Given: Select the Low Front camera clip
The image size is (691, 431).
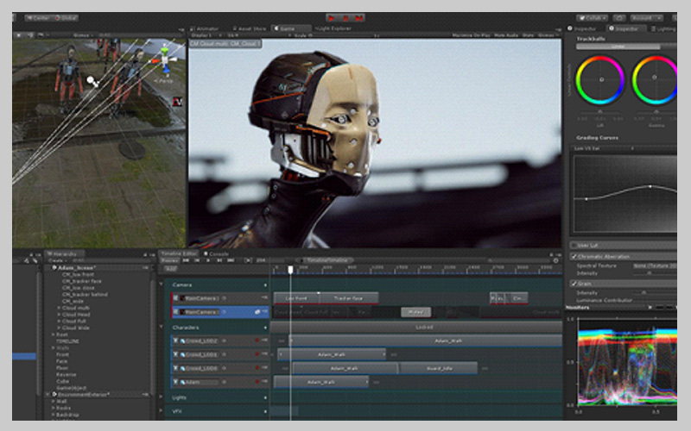Looking at the screenshot, I should [297, 298].
